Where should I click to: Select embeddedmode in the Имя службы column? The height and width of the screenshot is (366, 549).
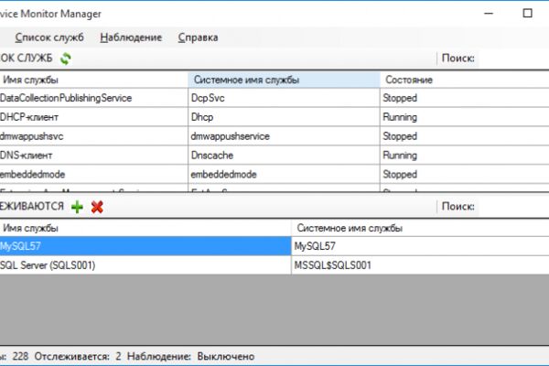click(x=94, y=174)
